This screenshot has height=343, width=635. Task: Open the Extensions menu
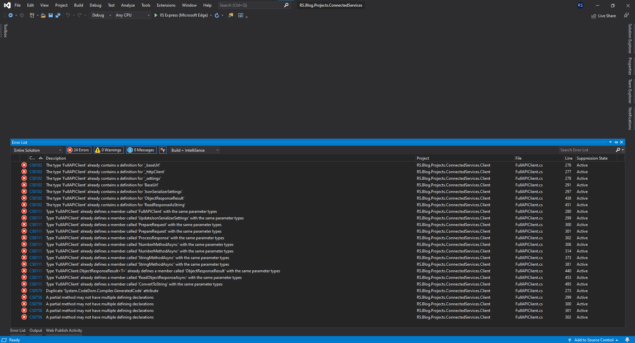[x=166, y=5]
